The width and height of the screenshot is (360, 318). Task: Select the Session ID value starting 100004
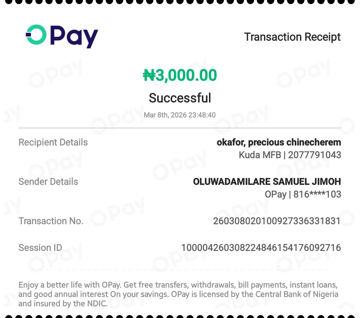[261, 248]
